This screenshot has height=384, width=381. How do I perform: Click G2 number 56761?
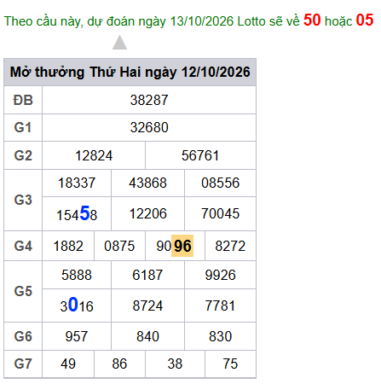[x=200, y=155]
